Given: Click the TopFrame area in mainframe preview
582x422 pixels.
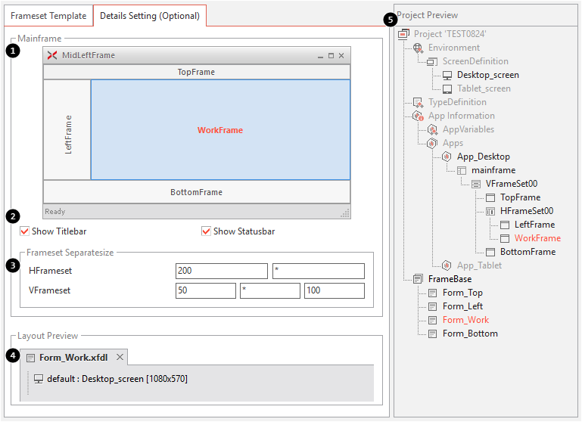Looking at the screenshot, I should coord(196,72).
